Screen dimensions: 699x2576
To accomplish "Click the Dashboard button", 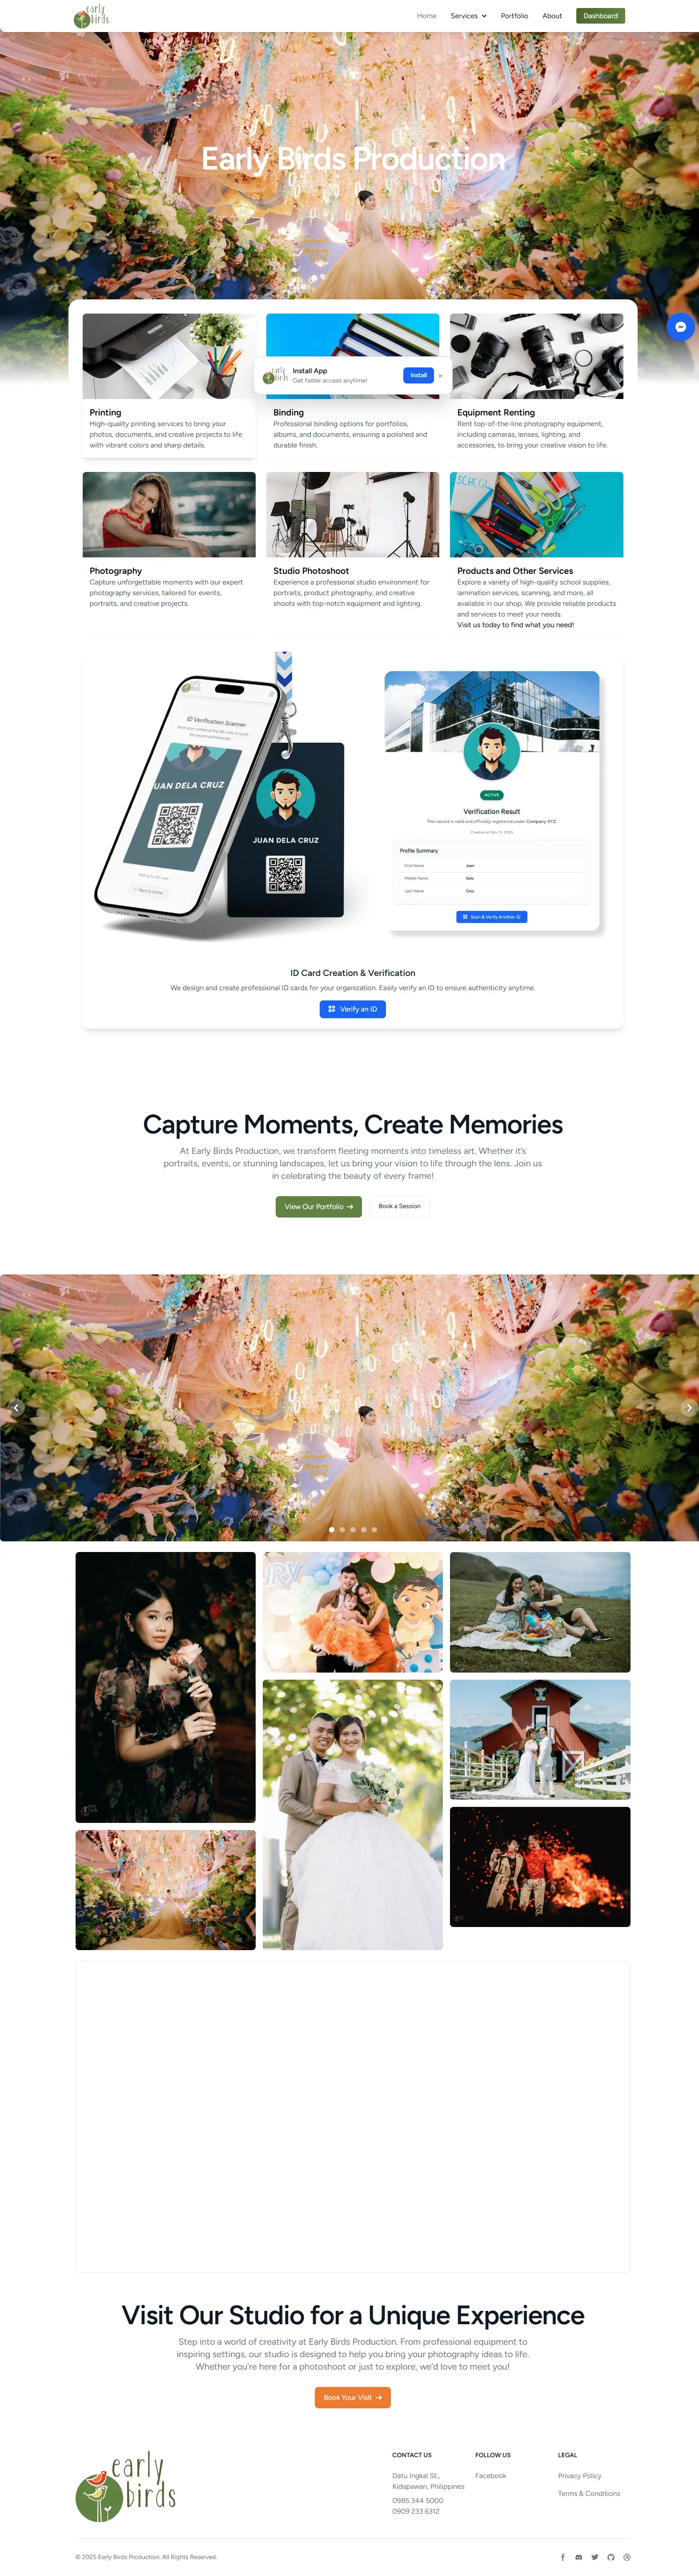I will [600, 16].
